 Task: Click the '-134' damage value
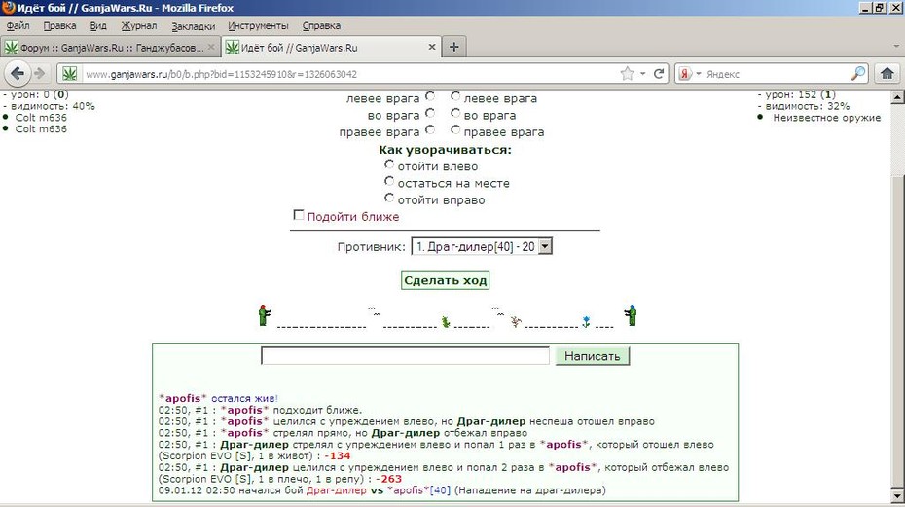[338, 455]
